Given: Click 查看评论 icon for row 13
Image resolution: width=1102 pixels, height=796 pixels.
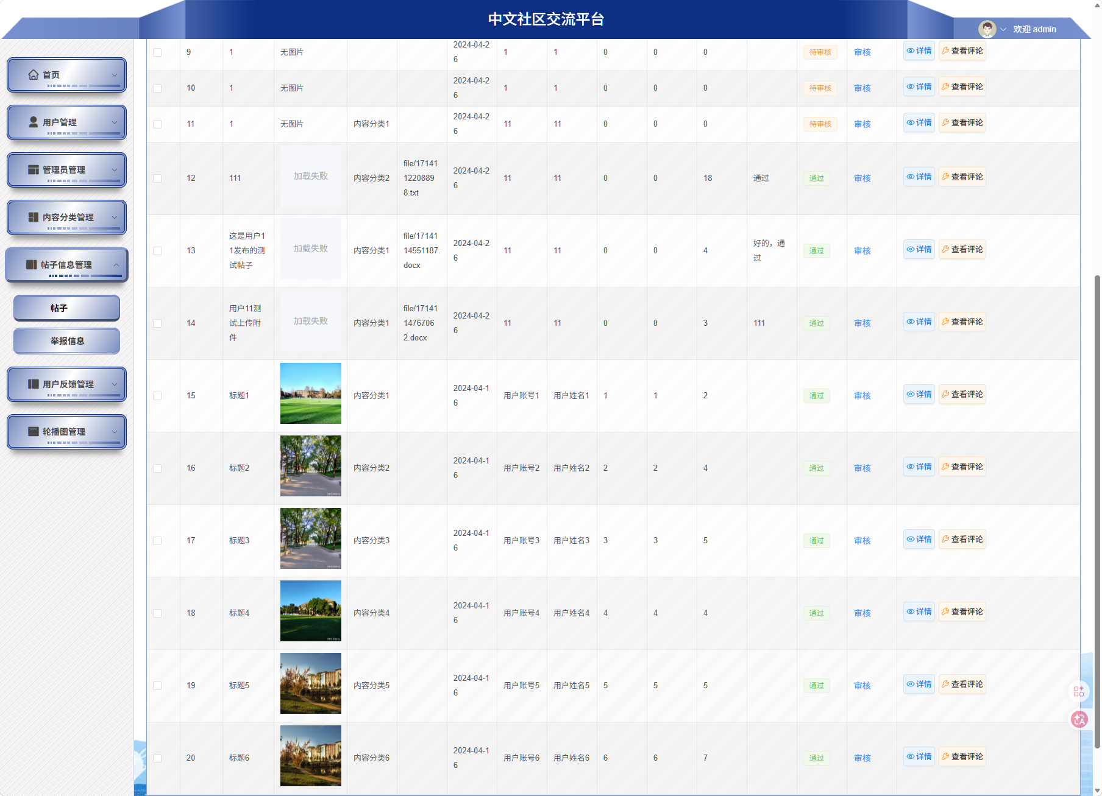Looking at the screenshot, I should (945, 249).
